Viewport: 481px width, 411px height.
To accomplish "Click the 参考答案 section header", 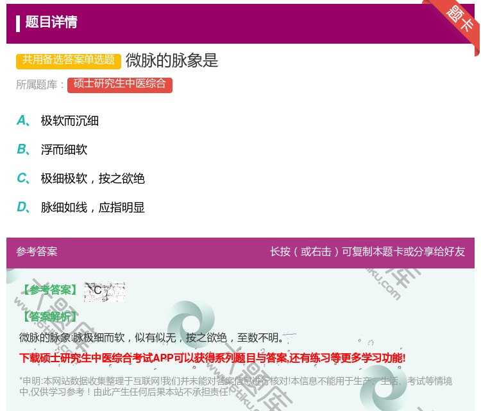I will coord(37,252).
